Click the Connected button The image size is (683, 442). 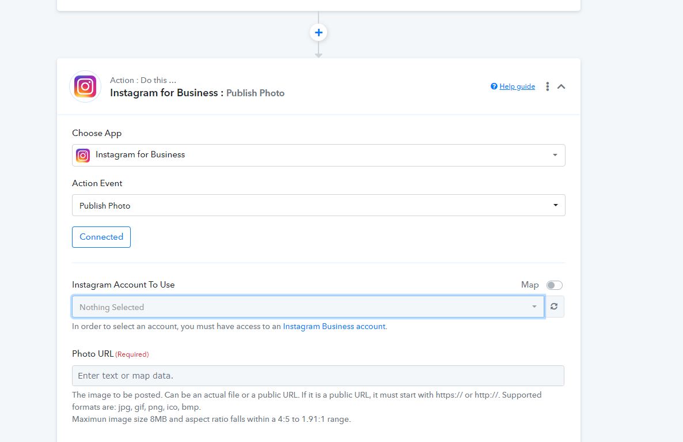click(x=101, y=237)
